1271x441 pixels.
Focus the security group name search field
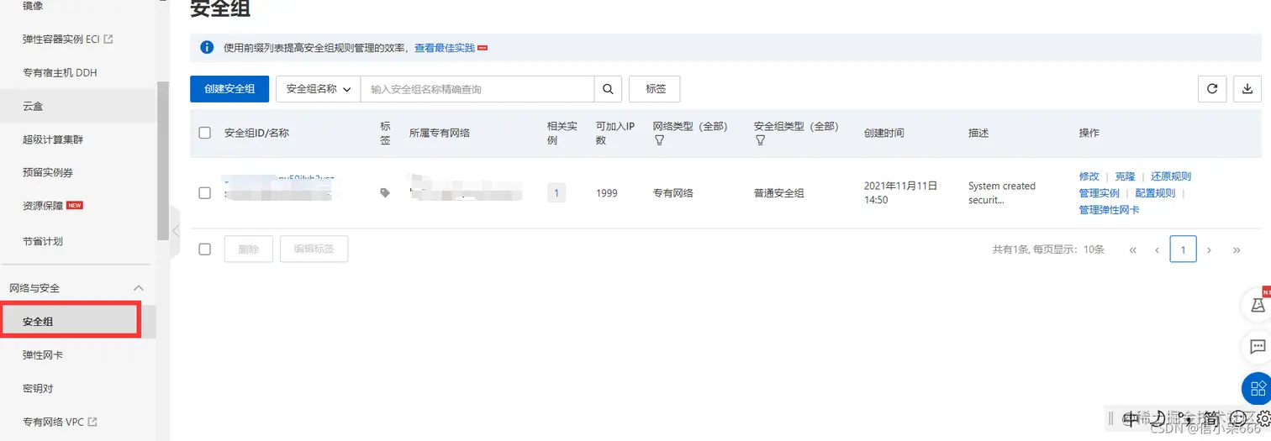click(x=477, y=89)
